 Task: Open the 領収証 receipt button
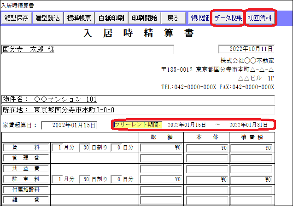coord(199,18)
